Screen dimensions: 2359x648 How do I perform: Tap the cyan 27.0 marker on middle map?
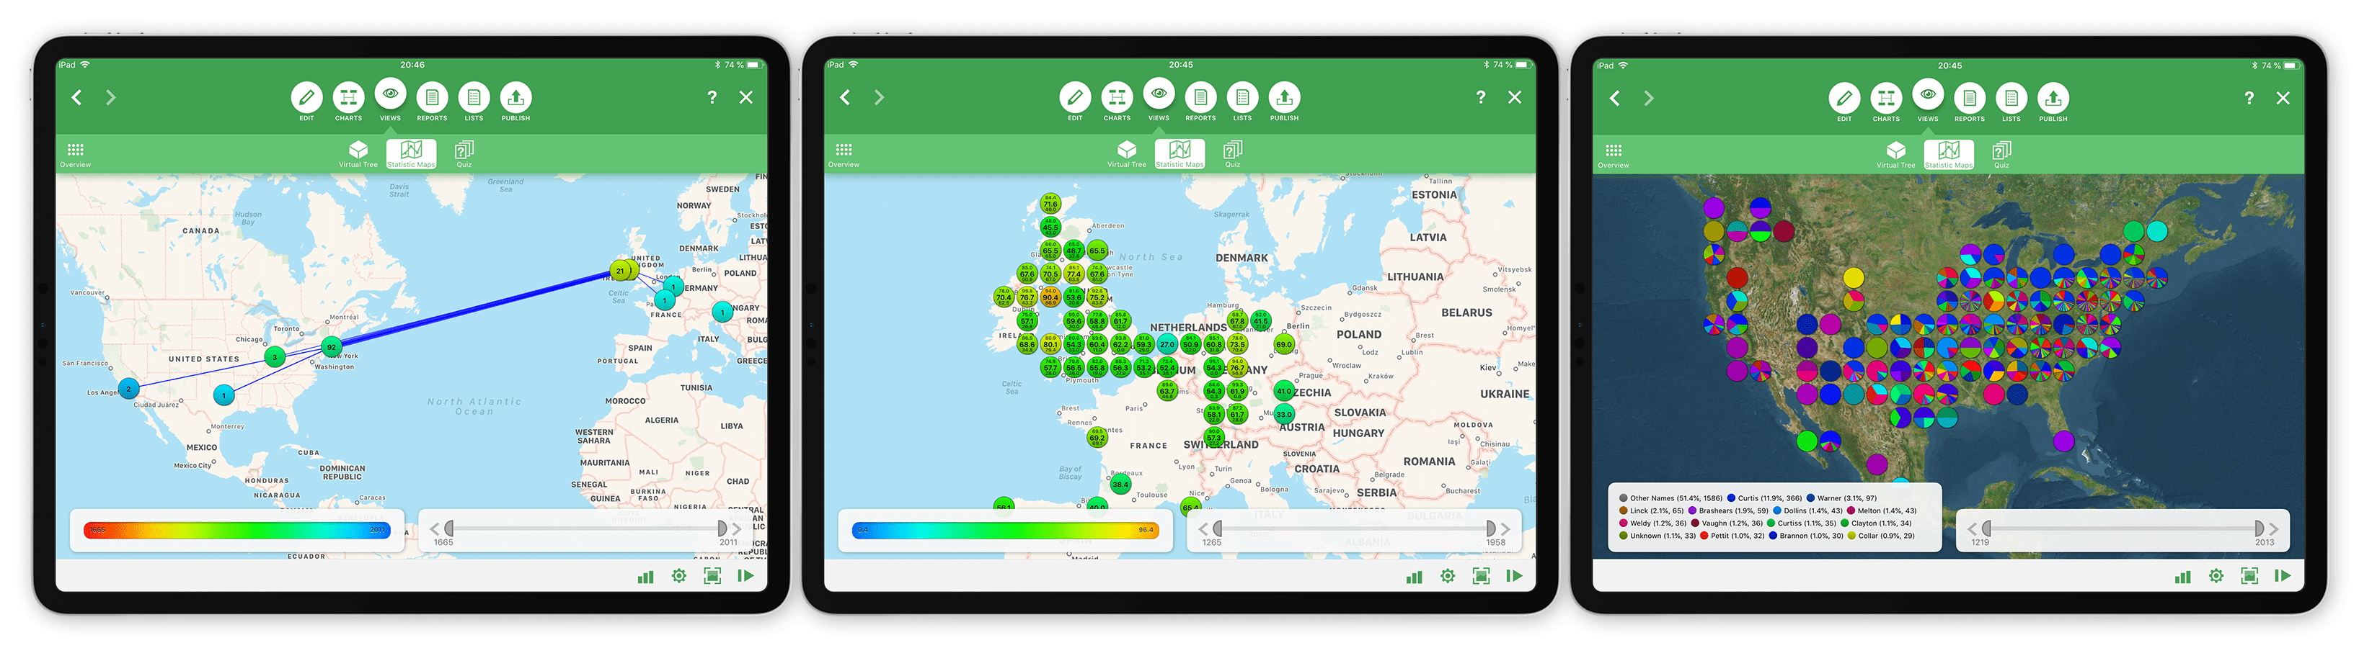click(x=1167, y=345)
